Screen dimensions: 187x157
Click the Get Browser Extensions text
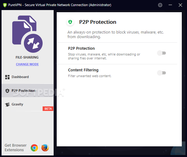point(16,148)
